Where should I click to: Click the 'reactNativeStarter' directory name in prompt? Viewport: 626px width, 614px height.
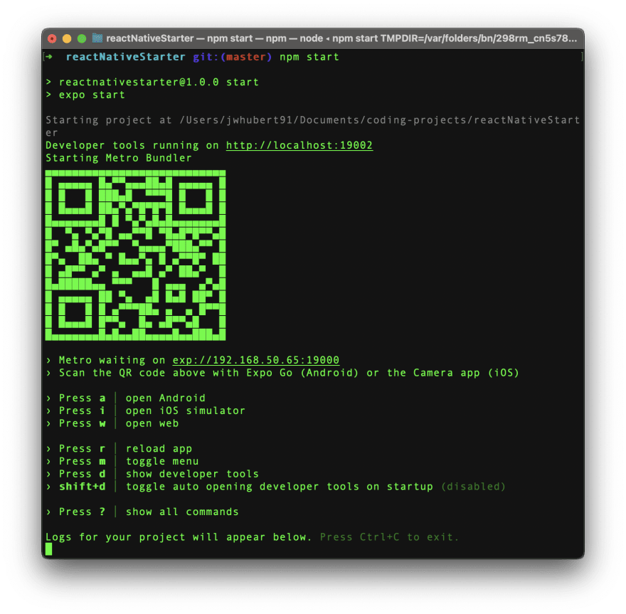tap(126, 57)
